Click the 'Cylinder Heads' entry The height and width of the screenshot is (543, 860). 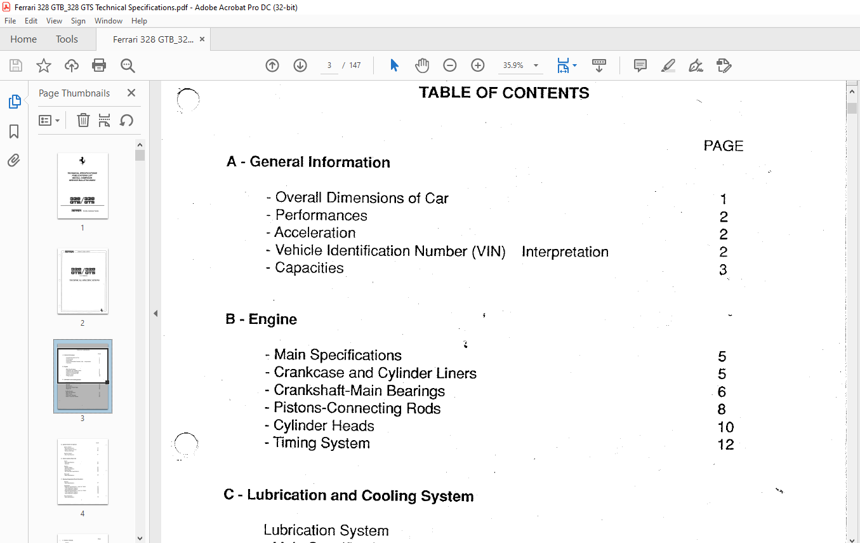320,426
